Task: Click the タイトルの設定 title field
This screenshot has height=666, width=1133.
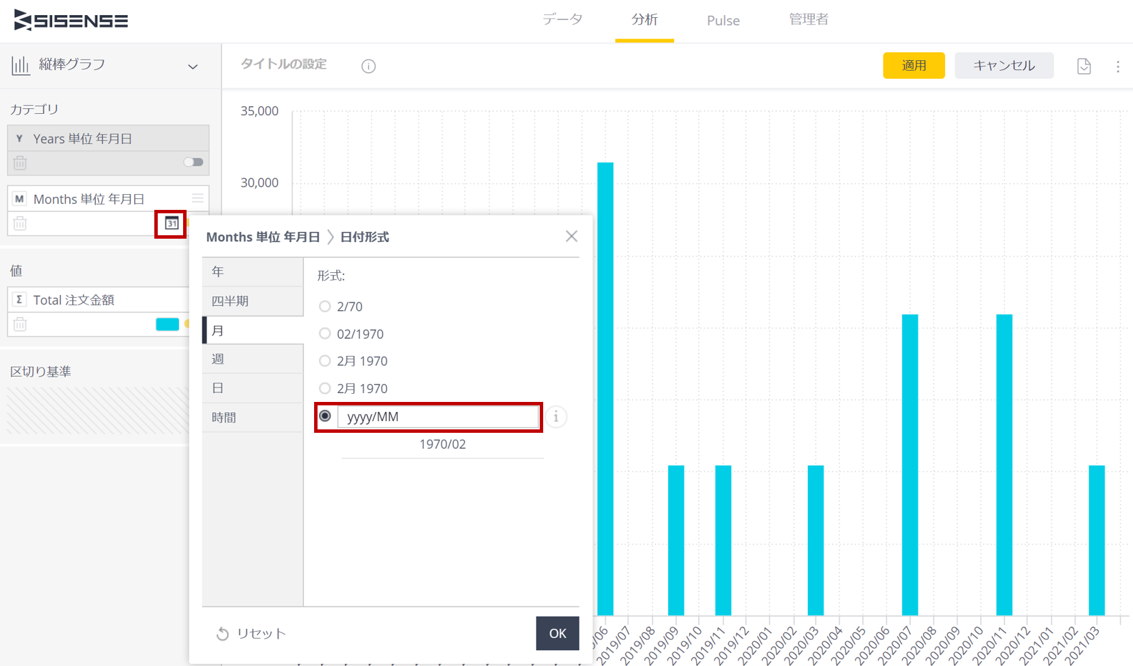Action: coord(283,64)
